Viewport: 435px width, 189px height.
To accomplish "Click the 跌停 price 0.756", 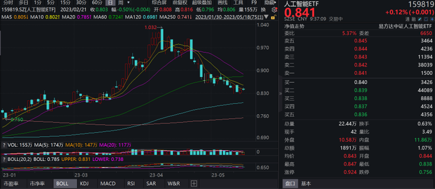I will [x=426, y=172].
